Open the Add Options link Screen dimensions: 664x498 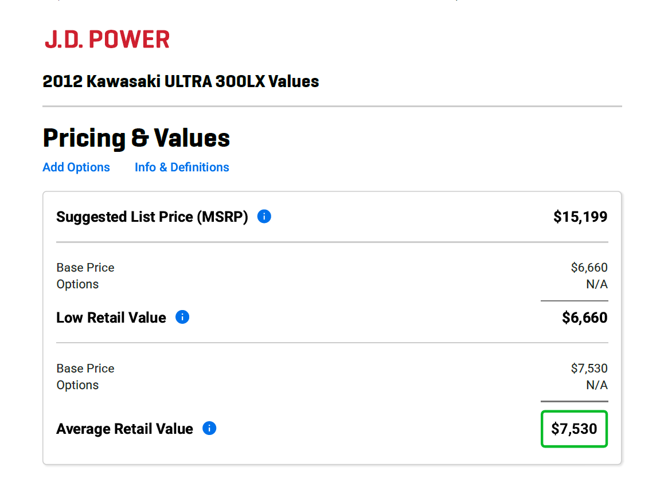point(76,167)
